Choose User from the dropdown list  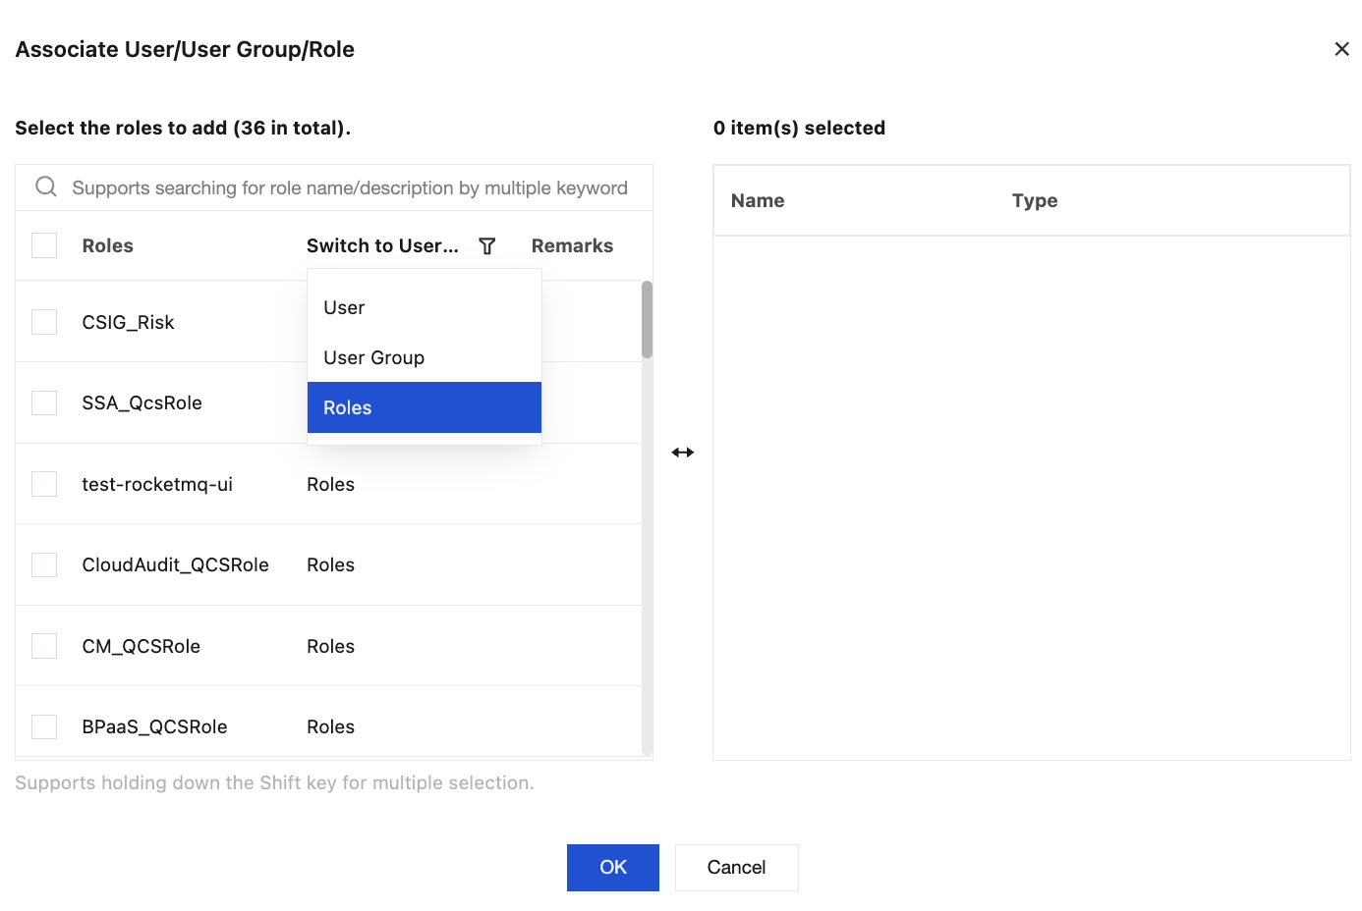345,308
